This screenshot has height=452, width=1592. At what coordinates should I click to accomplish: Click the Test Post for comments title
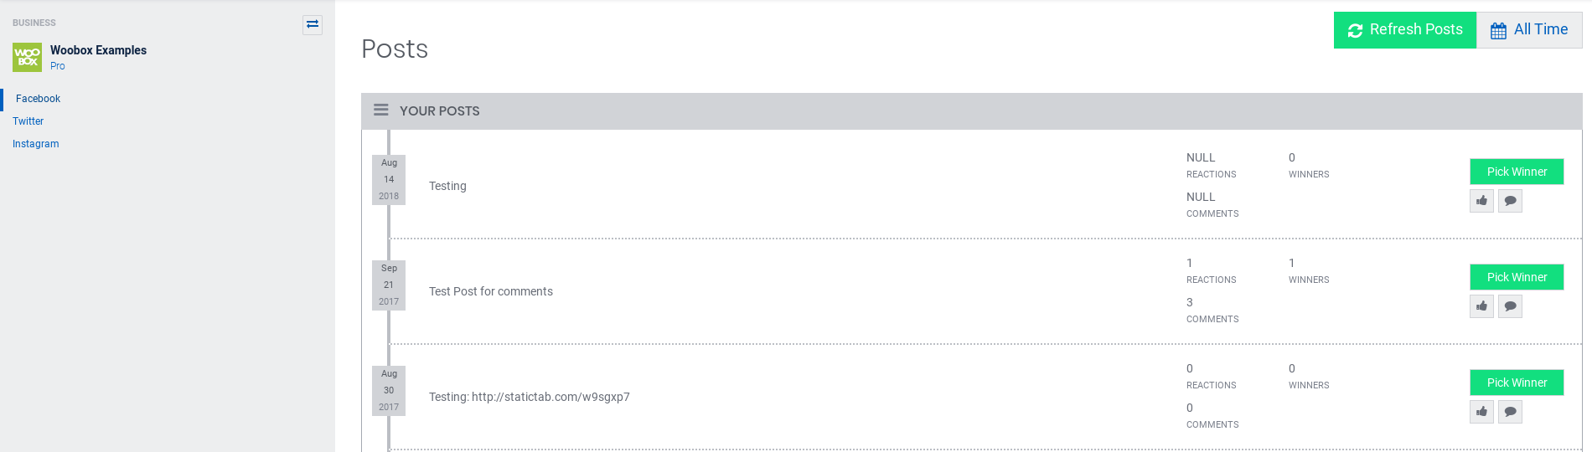[x=491, y=291]
